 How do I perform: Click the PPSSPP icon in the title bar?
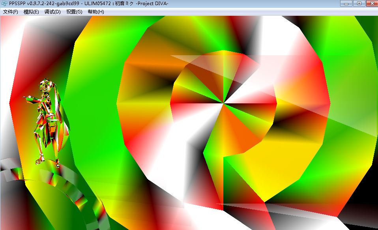4,4
